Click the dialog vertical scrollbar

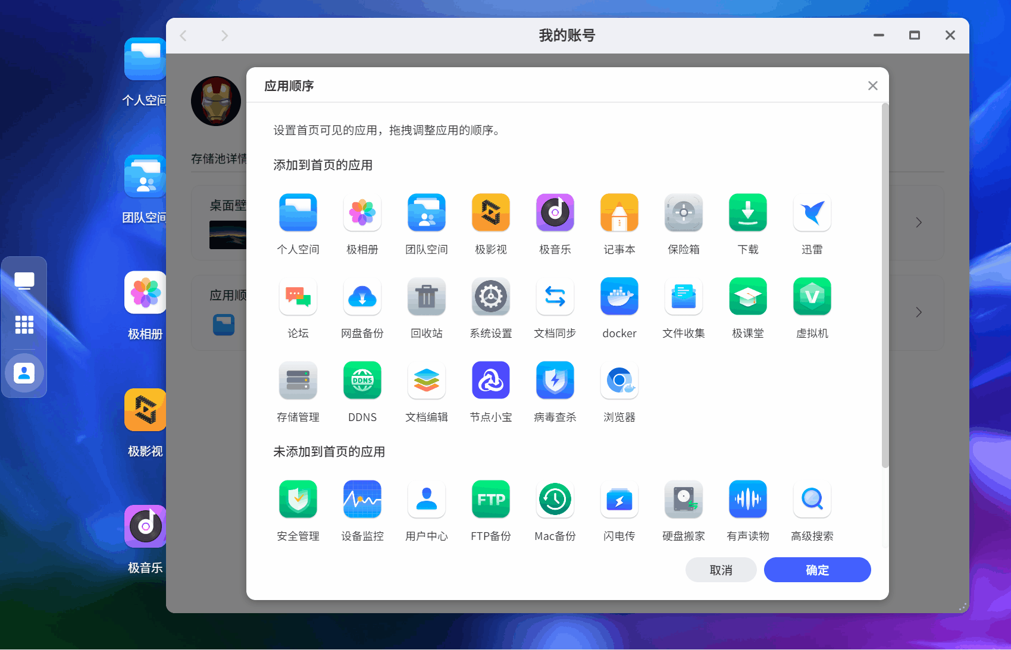click(x=885, y=285)
